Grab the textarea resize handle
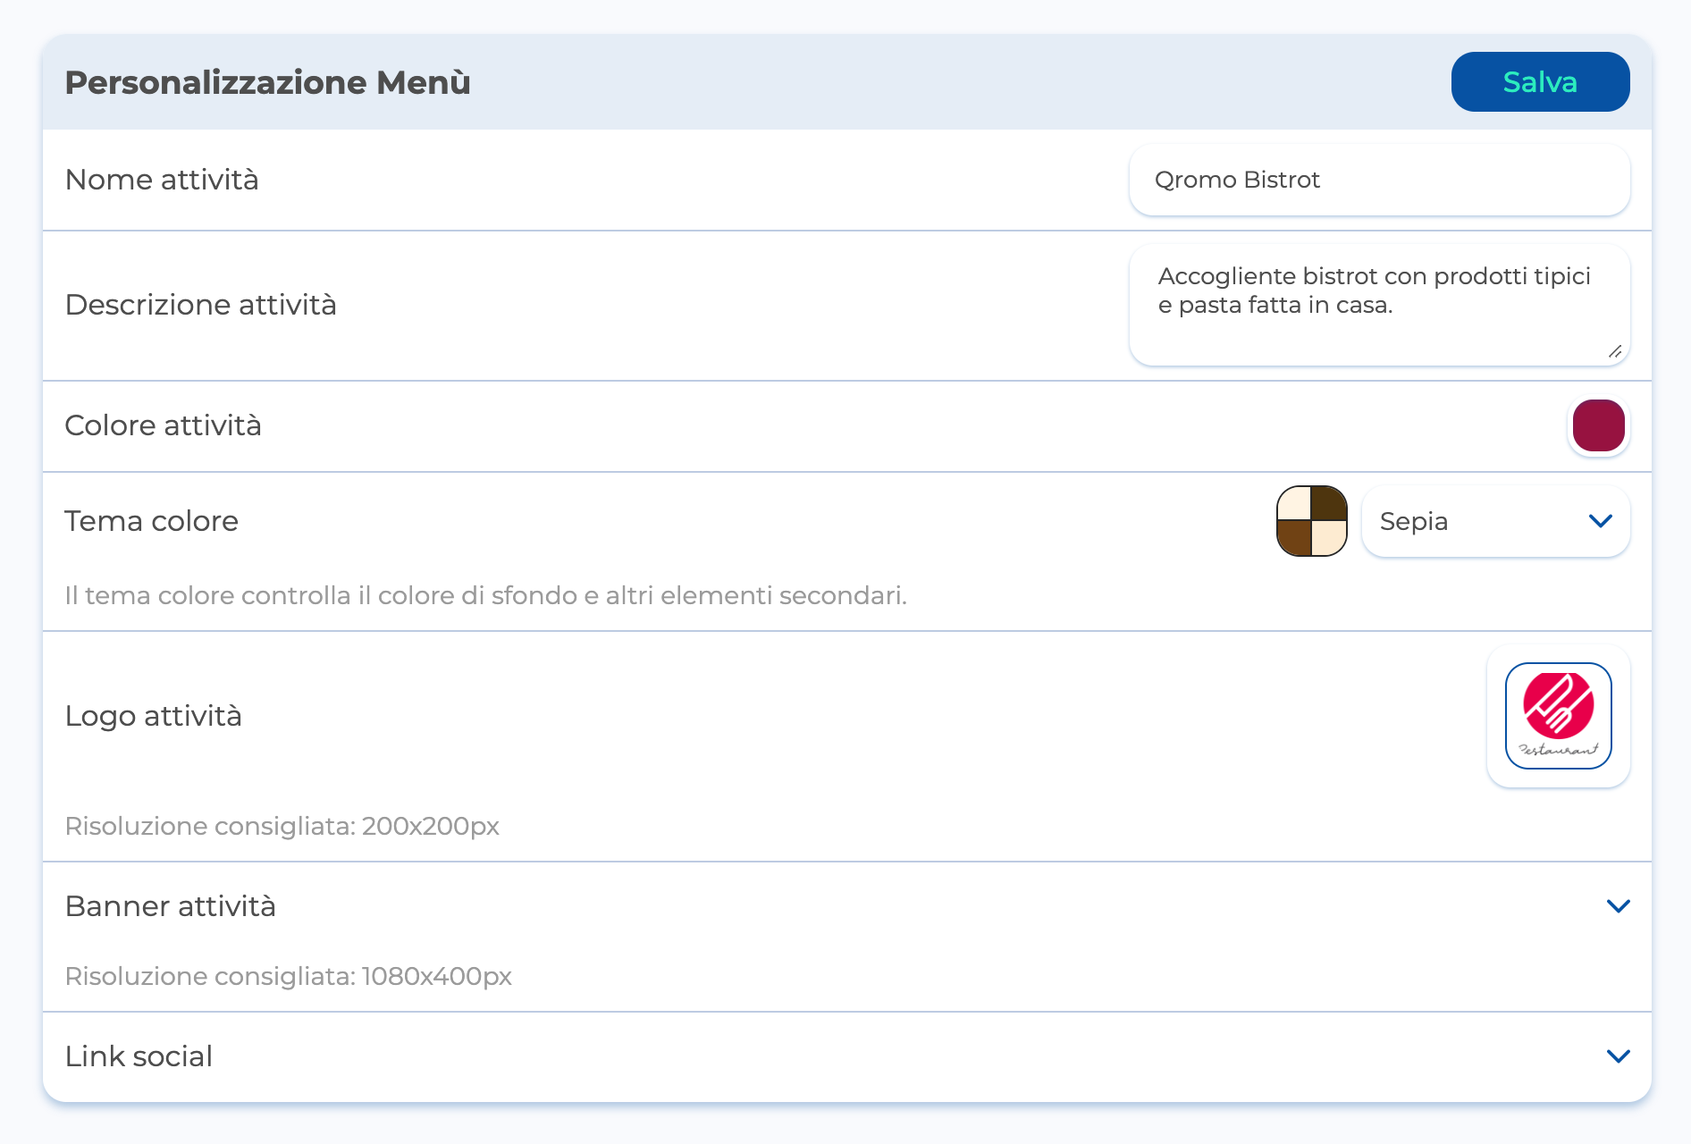 pyautogui.click(x=1615, y=351)
